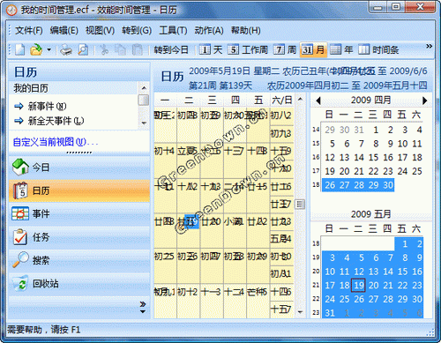
Task: Click the month grid scrollbar thumb
Action: pyautogui.click(x=300, y=204)
